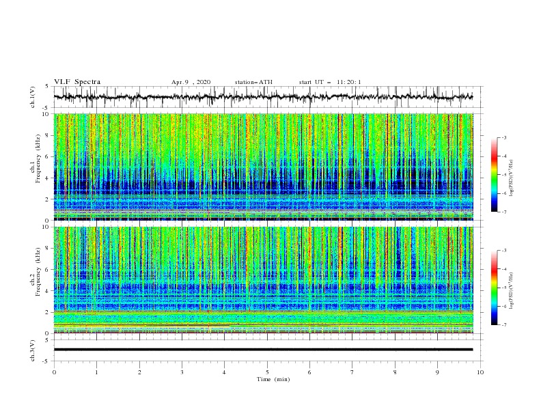This screenshot has width=541, height=418.
Task: Click the "ch.3(V)" axis label
Action: pyautogui.click(x=33, y=350)
